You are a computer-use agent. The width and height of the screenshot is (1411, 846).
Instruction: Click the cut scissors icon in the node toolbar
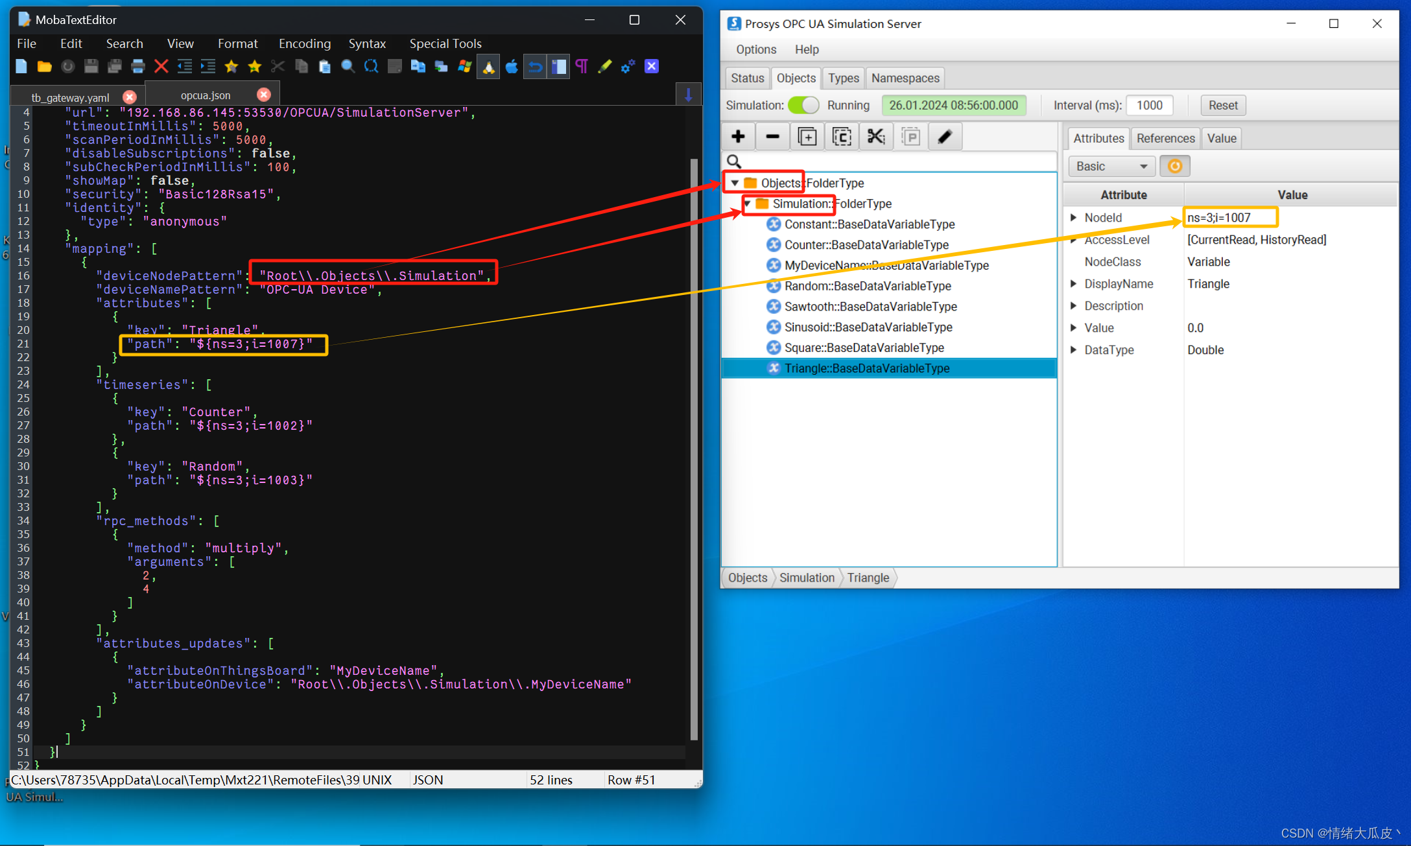click(x=876, y=137)
